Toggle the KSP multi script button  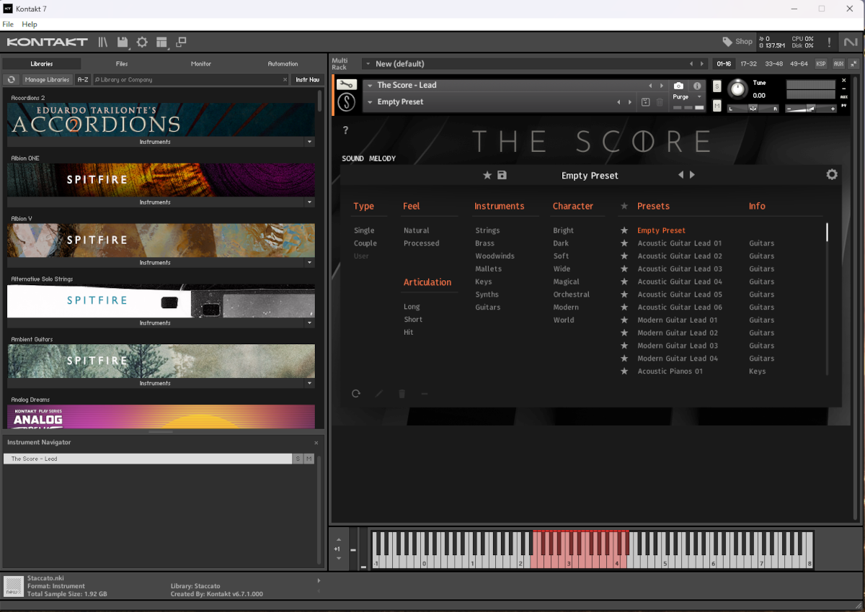(x=821, y=64)
